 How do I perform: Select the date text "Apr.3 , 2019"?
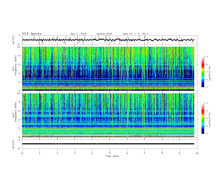pyautogui.click(x=78, y=34)
